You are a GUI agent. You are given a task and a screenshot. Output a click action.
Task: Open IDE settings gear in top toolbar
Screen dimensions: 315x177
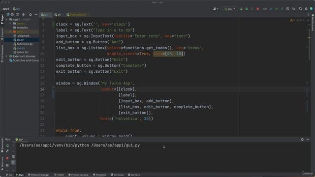pos(306,9)
